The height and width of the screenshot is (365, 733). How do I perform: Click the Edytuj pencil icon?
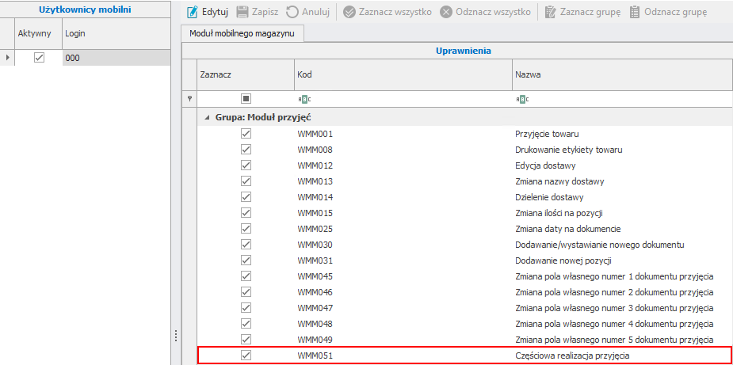(x=192, y=13)
